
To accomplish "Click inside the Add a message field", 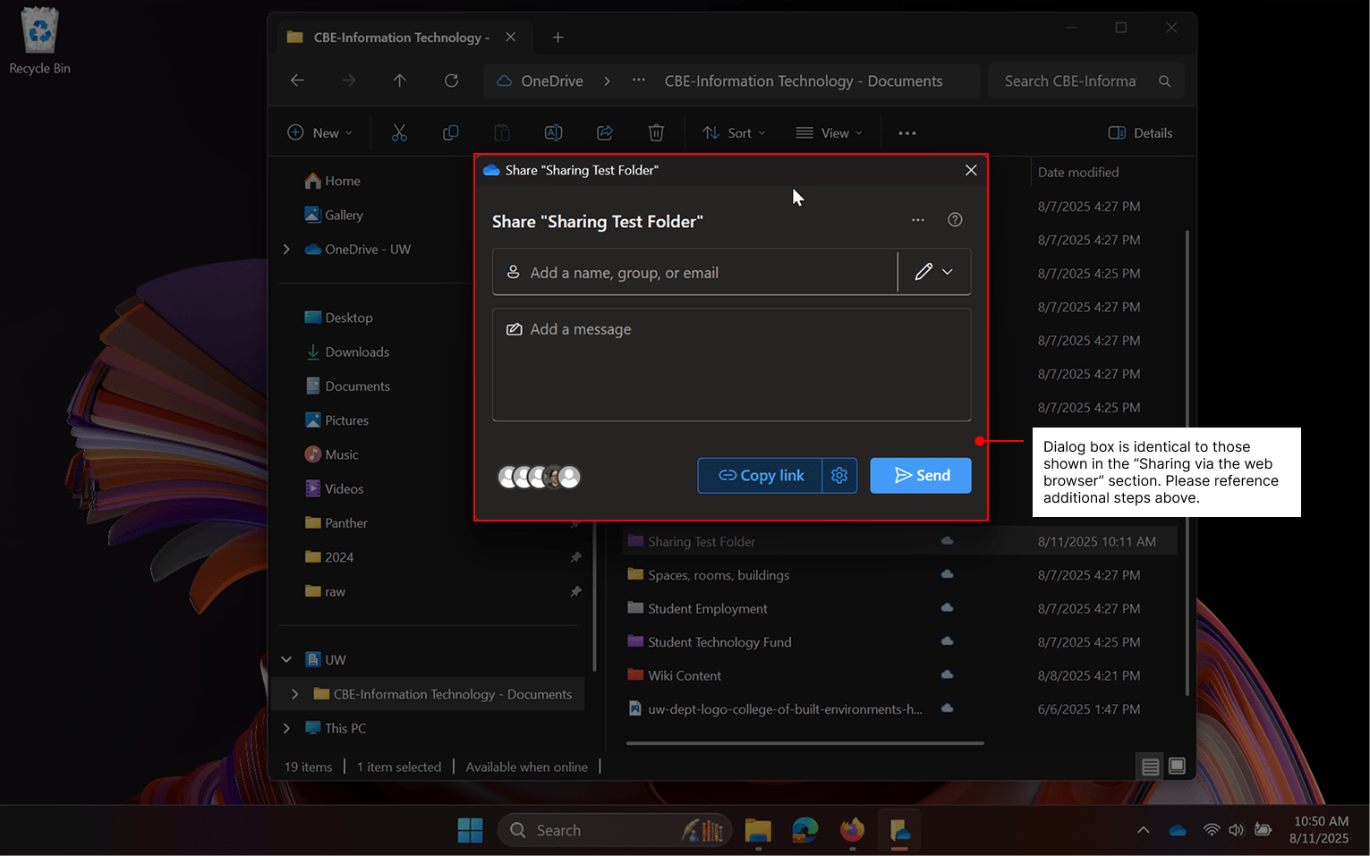I will (x=731, y=365).
